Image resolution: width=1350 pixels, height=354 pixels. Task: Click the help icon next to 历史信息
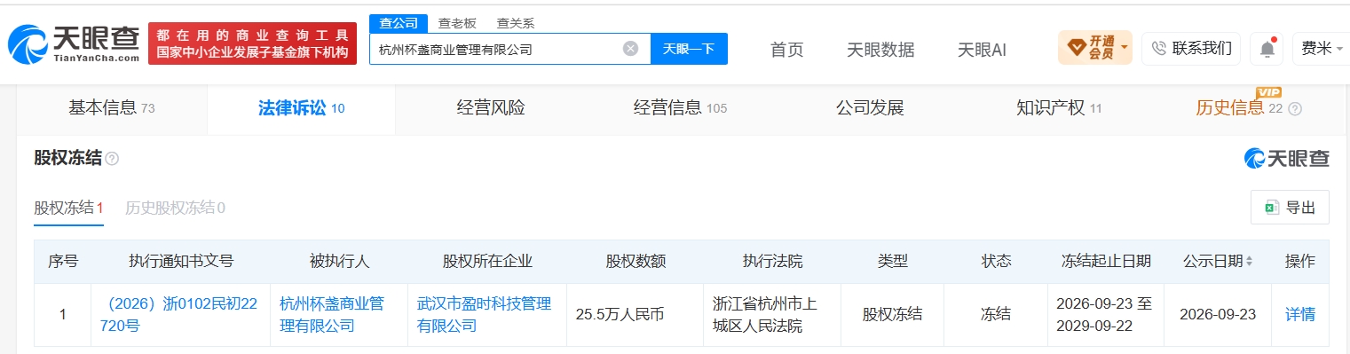[1295, 109]
